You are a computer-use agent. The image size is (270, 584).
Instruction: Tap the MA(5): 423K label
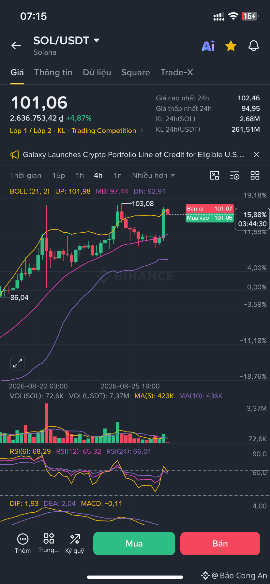point(154,396)
